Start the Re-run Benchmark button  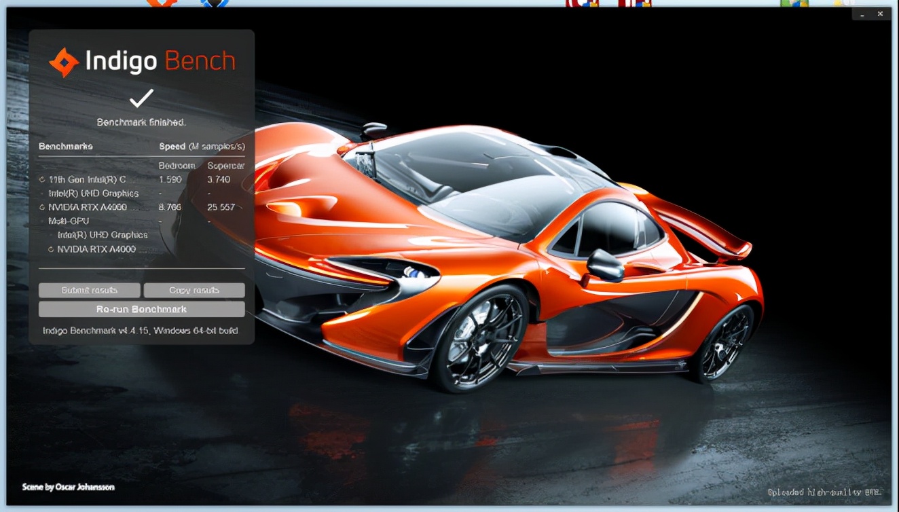[141, 310]
